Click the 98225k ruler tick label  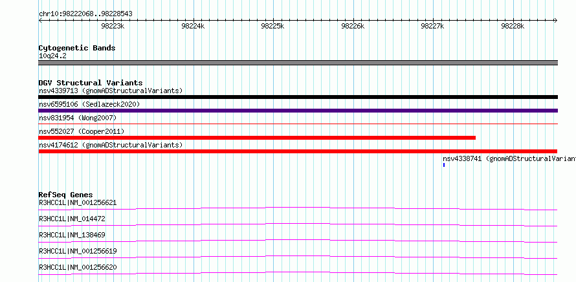(x=273, y=26)
